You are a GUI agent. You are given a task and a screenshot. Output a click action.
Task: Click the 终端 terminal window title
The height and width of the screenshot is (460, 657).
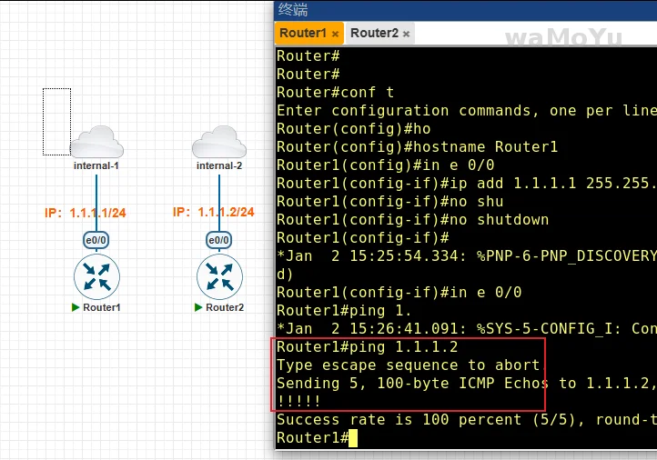(x=293, y=10)
